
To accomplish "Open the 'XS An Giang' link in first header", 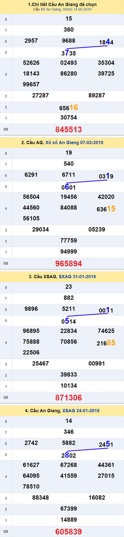I will [51, 9].
